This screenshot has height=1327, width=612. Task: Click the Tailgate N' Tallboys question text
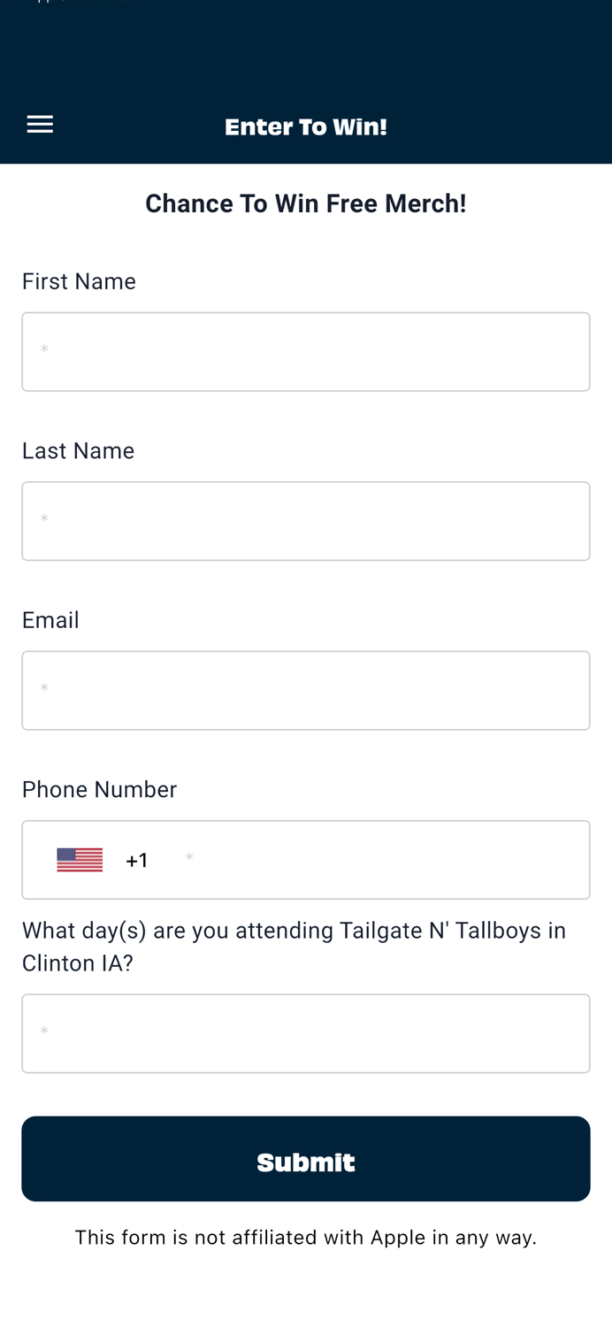[294, 946]
